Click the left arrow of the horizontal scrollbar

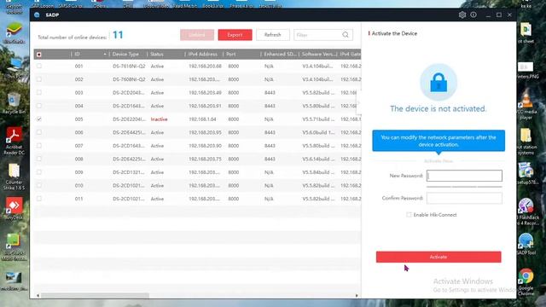38,296
